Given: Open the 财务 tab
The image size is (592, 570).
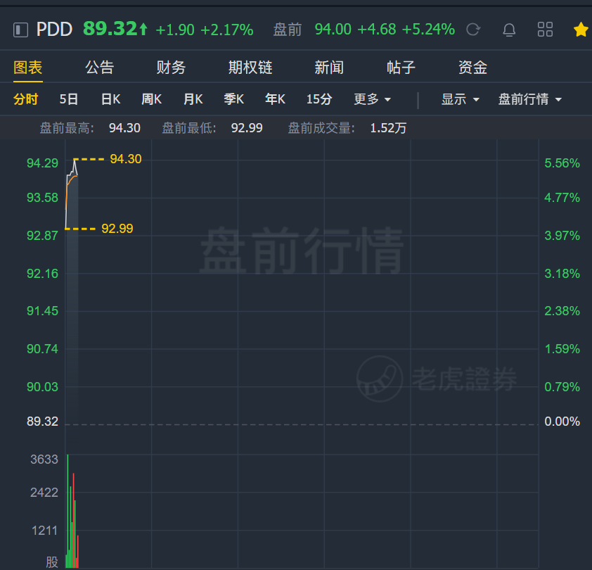Looking at the screenshot, I should coord(171,68).
